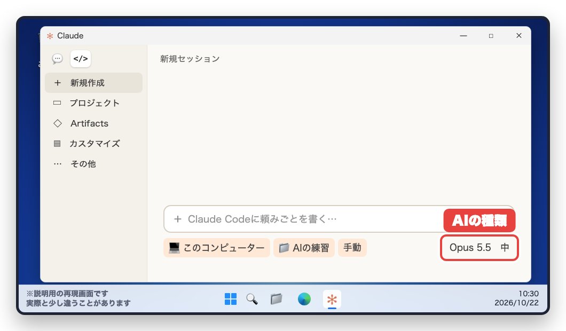Expand the その他 menu
The image size is (566, 331).
94,163
